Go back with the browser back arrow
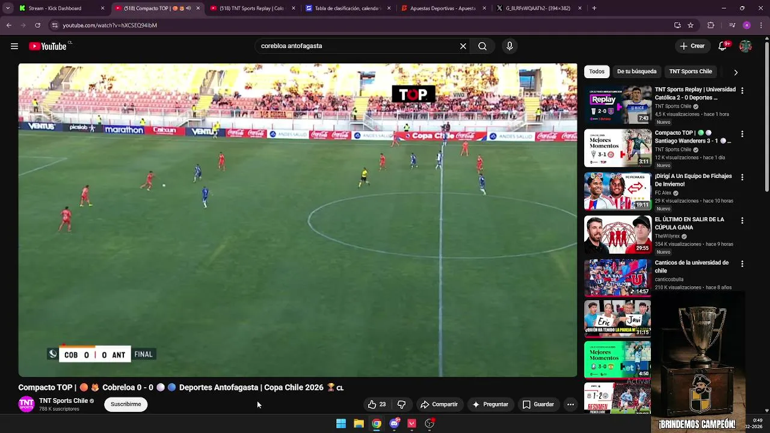Image resolution: width=770 pixels, height=433 pixels. (x=9, y=25)
